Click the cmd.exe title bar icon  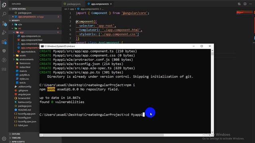coord(42,46)
